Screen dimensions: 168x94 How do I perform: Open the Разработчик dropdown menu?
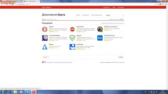coord(107,7)
